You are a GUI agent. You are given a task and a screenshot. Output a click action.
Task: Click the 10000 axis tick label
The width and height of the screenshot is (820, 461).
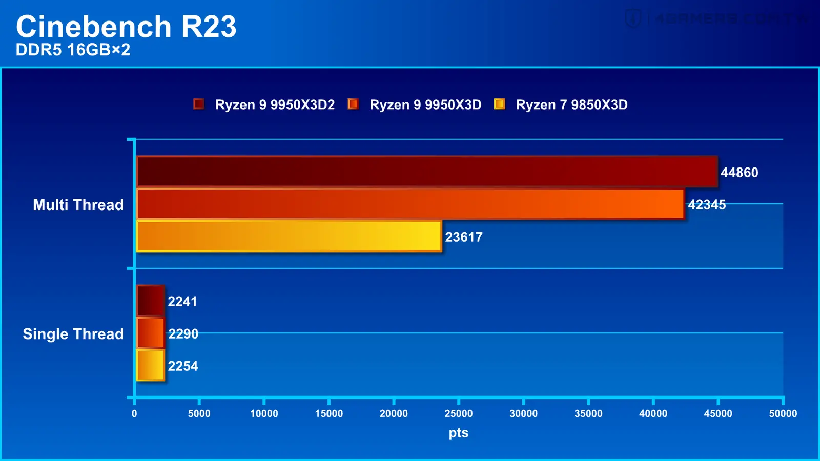pyautogui.click(x=264, y=414)
